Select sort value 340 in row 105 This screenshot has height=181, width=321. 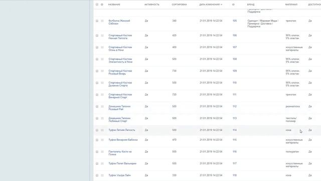coord(174,21)
